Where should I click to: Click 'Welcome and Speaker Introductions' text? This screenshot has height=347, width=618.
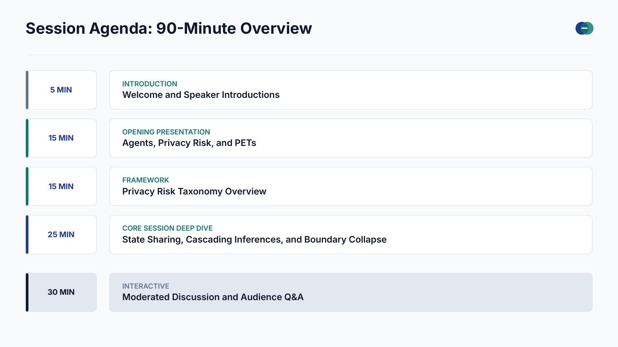(201, 95)
